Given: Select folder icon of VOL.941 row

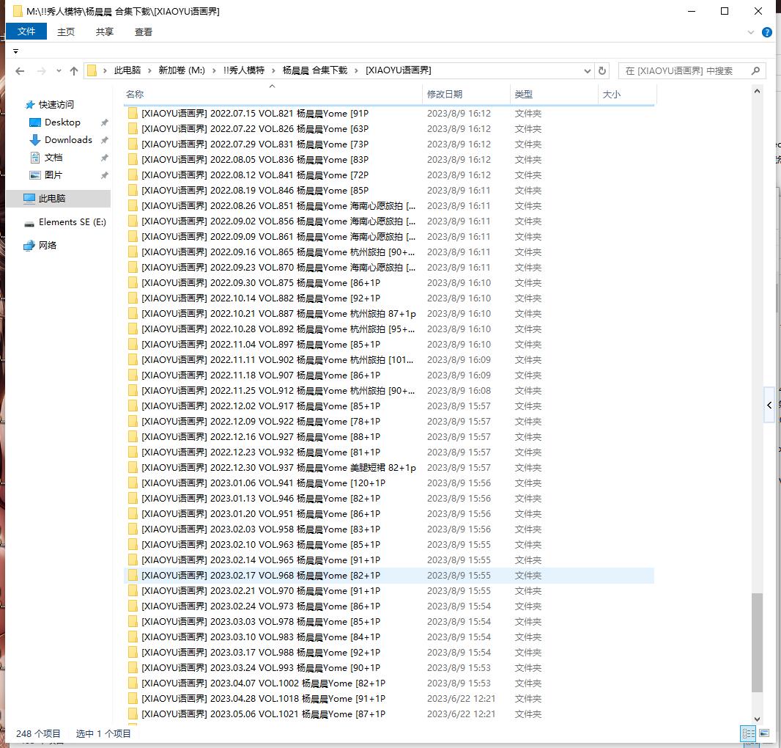Looking at the screenshot, I should pyautogui.click(x=133, y=483).
